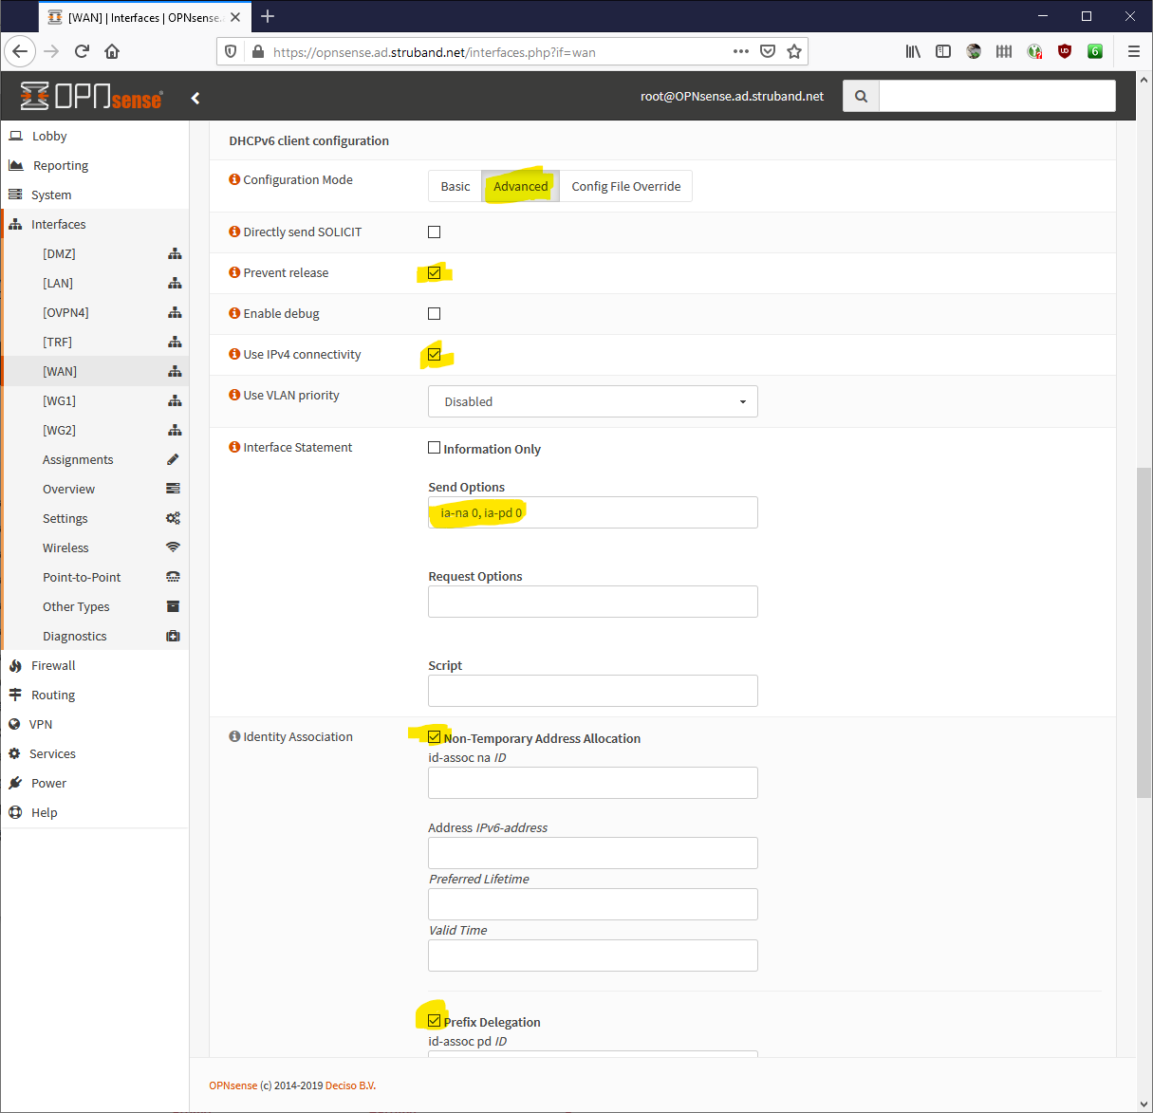Disable Non-Temporary Address Allocation
Screen dimensions: 1153x1113
[434, 736]
